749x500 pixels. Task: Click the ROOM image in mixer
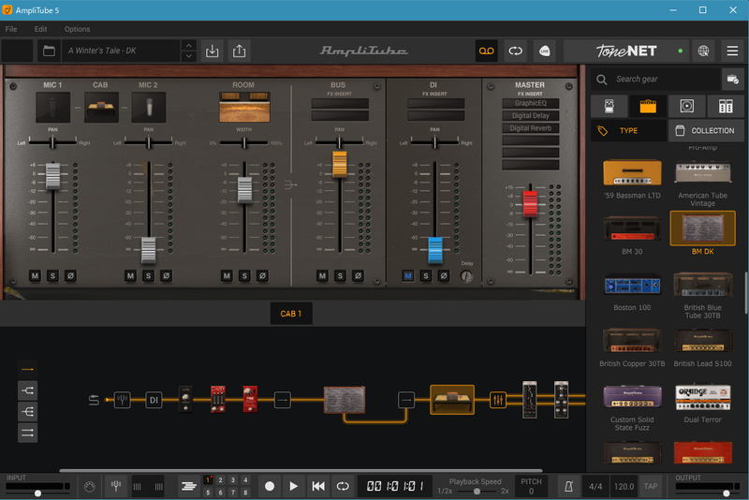point(244,108)
